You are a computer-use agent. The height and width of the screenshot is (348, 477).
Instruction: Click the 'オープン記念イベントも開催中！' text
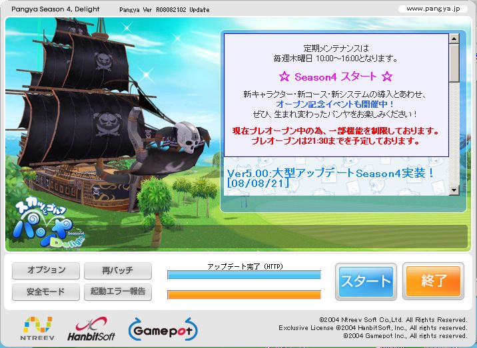[336, 104]
